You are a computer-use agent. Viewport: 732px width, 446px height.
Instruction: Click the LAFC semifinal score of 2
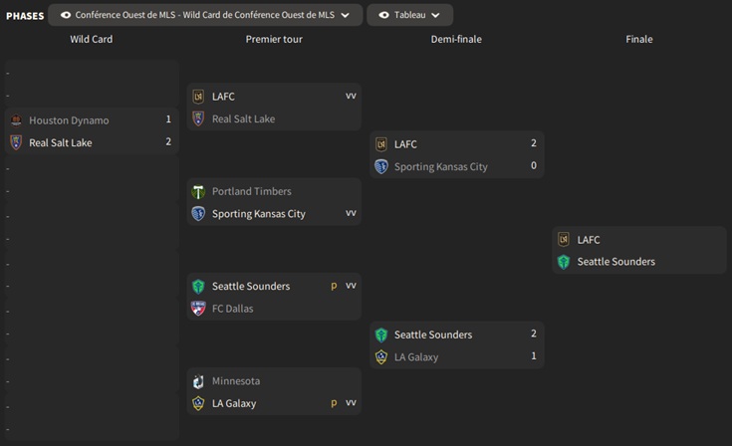[534, 143]
